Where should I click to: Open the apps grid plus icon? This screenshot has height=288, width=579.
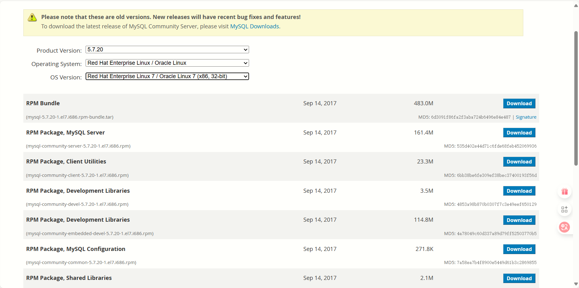(564, 210)
